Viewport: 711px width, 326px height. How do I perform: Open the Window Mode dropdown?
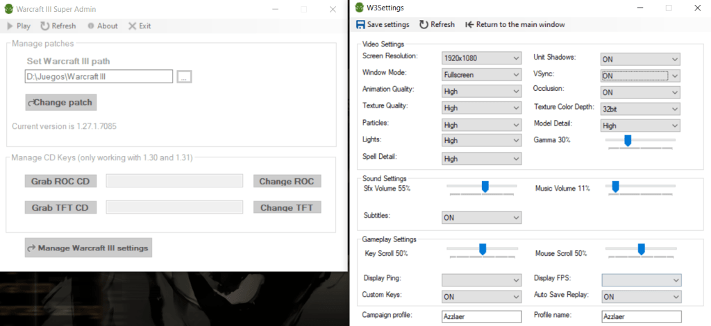point(482,75)
